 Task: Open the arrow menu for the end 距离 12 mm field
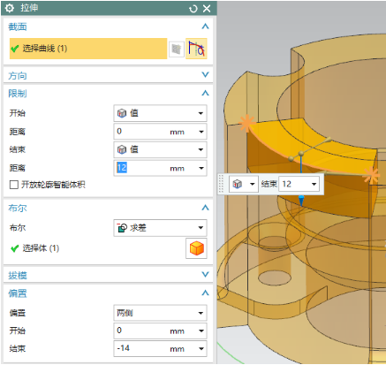(201, 168)
